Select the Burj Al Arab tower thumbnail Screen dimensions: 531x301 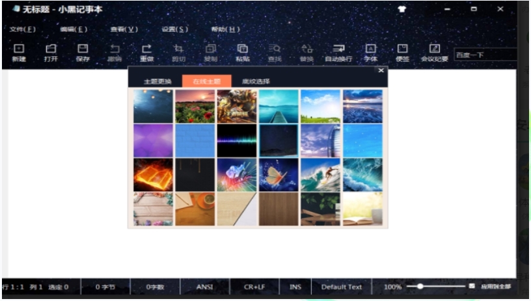pos(320,140)
